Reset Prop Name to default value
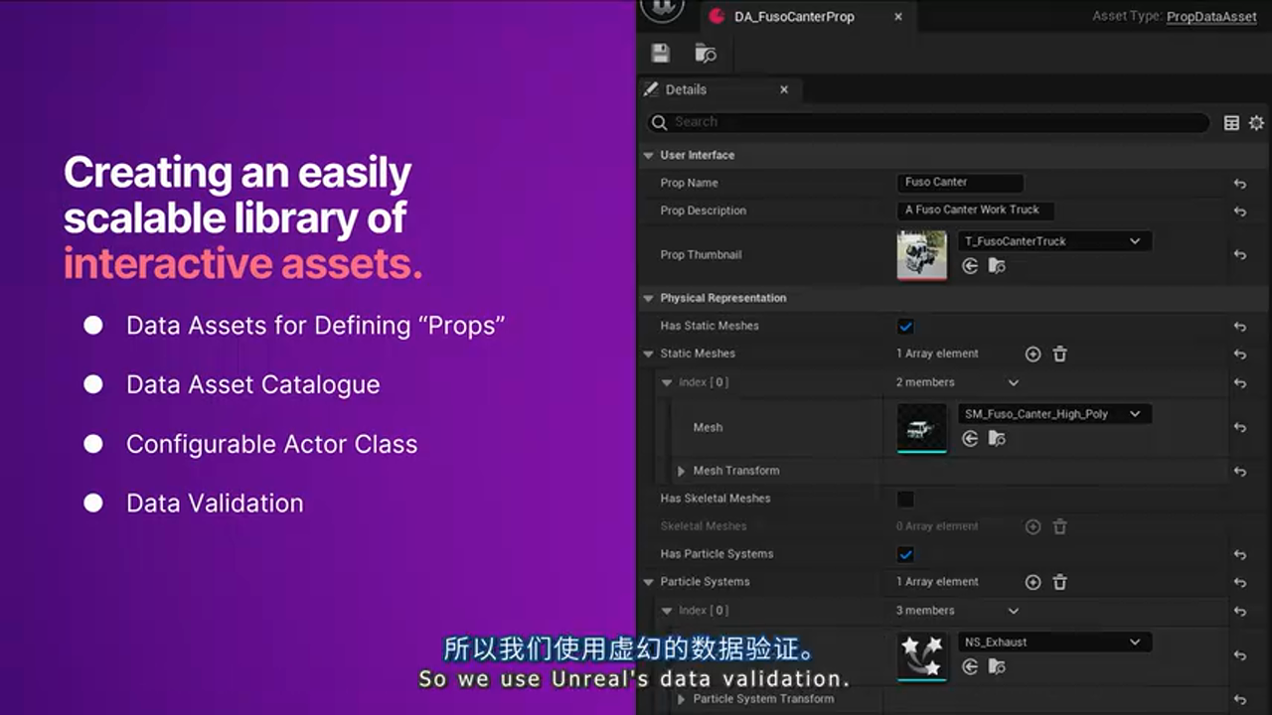 point(1240,184)
